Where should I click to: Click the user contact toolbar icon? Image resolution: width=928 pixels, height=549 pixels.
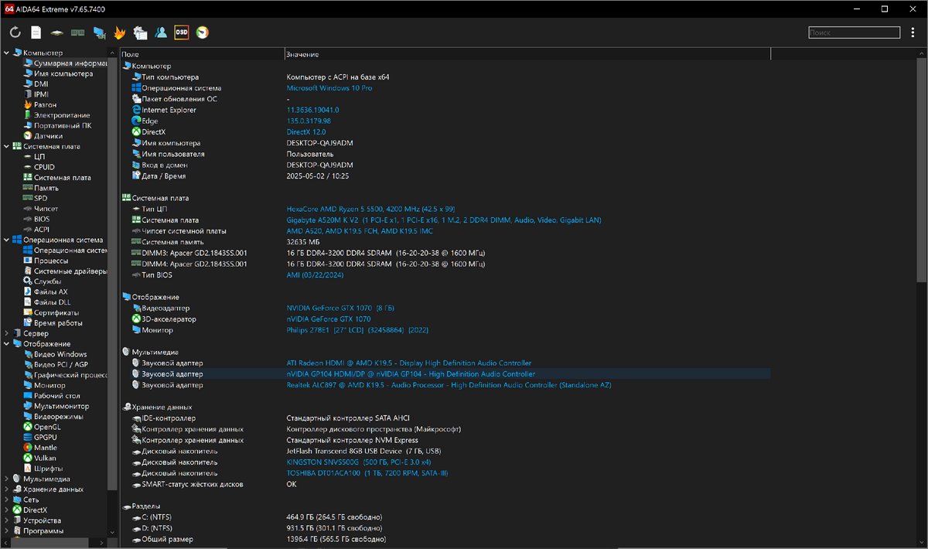tap(161, 32)
